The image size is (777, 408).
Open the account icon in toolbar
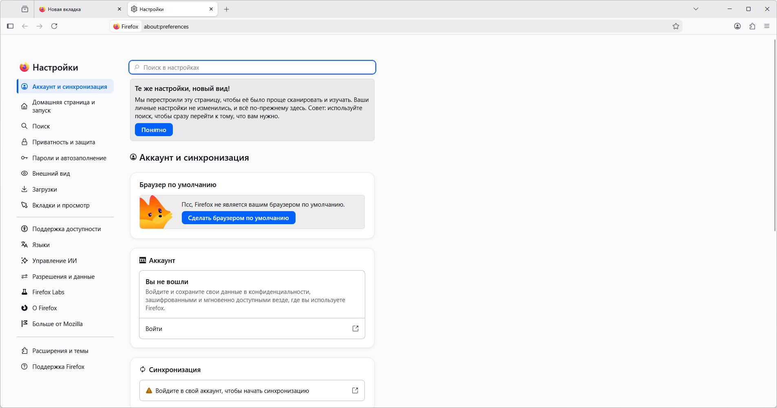coord(737,26)
